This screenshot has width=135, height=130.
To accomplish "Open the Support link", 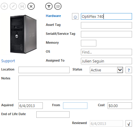I will [x=8, y=61].
